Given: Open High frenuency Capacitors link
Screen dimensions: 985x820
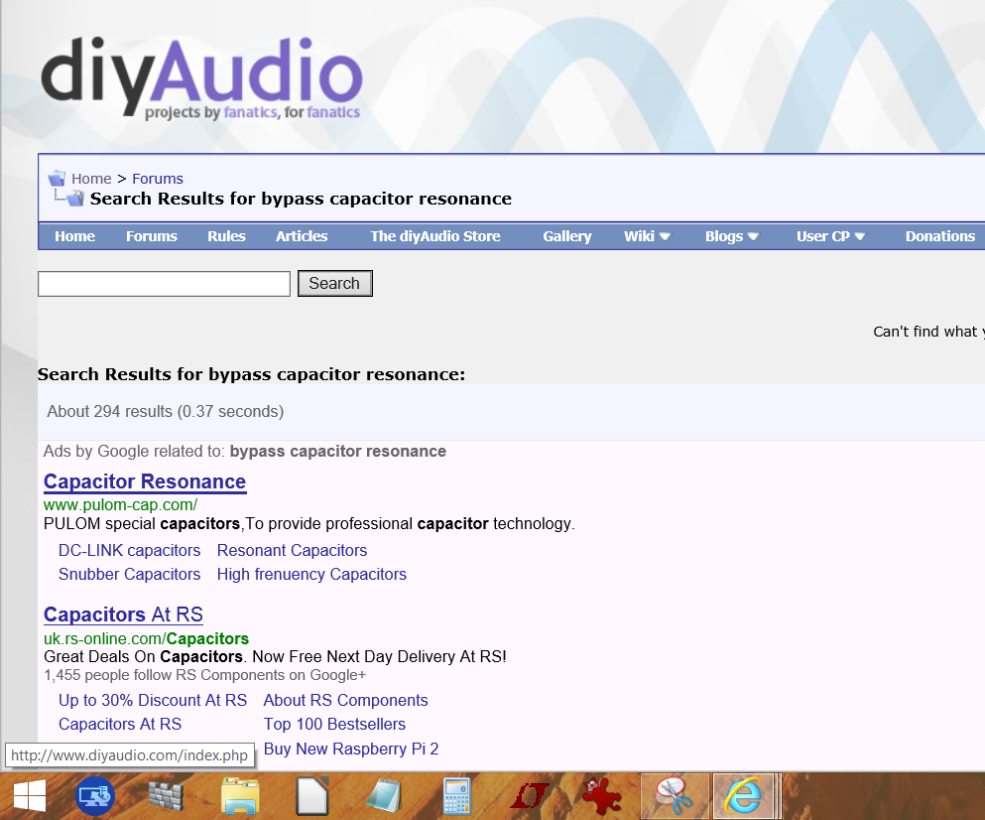Looking at the screenshot, I should point(311,574).
